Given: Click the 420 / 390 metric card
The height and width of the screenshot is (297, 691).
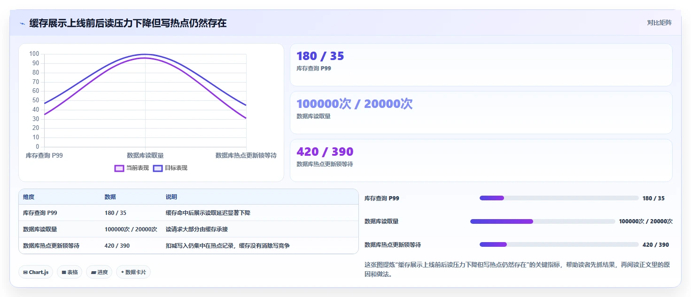Looking at the screenshot, I should [481, 160].
